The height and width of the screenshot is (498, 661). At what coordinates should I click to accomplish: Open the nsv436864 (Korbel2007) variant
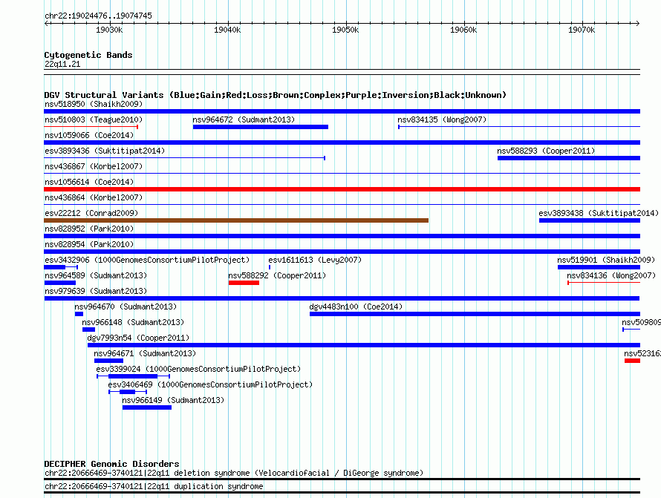[x=94, y=197]
